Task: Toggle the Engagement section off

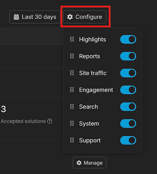Action: (x=128, y=90)
